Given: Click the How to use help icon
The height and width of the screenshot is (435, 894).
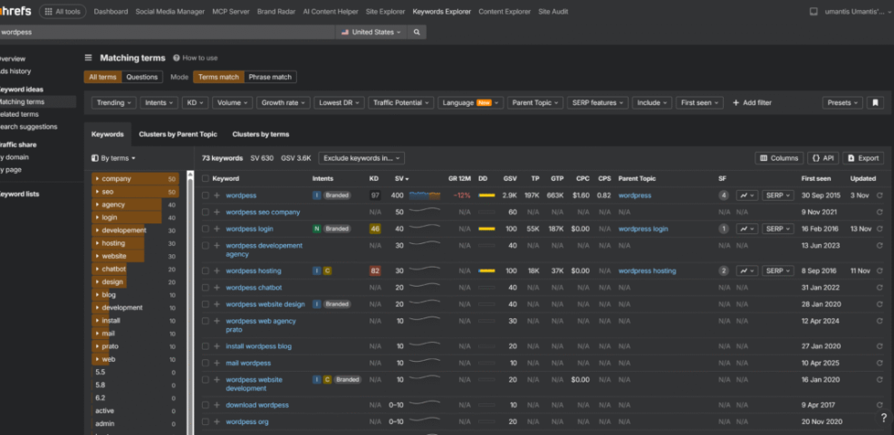Looking at the screenshot, I should (x=177, y=58).
